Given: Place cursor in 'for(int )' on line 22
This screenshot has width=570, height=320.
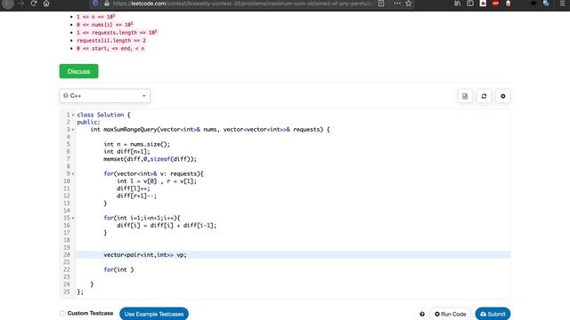Looking at the screenshot, I should point(118,269).
